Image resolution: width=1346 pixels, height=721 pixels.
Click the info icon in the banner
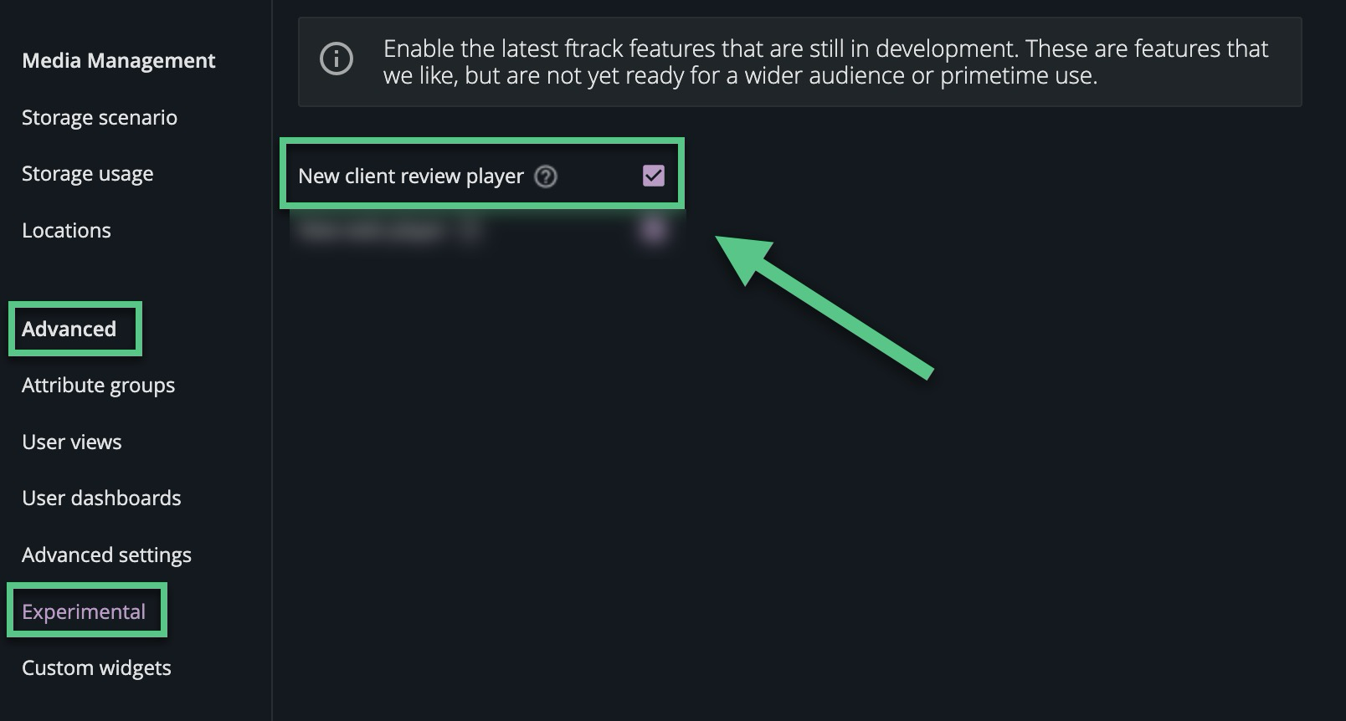[x=336, y=60]
